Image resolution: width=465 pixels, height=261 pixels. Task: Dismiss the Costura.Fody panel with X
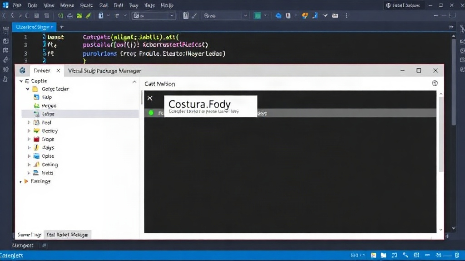[x=150, y=98]
